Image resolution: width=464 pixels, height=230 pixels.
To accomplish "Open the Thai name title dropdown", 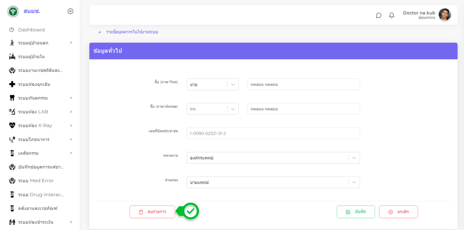I will click(x=233, y=84).
